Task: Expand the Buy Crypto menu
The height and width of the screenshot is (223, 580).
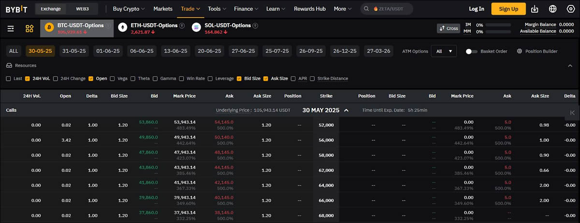Action: (x=129, y=9)
